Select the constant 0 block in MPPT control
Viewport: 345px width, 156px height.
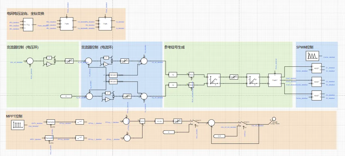coord(169,132)
